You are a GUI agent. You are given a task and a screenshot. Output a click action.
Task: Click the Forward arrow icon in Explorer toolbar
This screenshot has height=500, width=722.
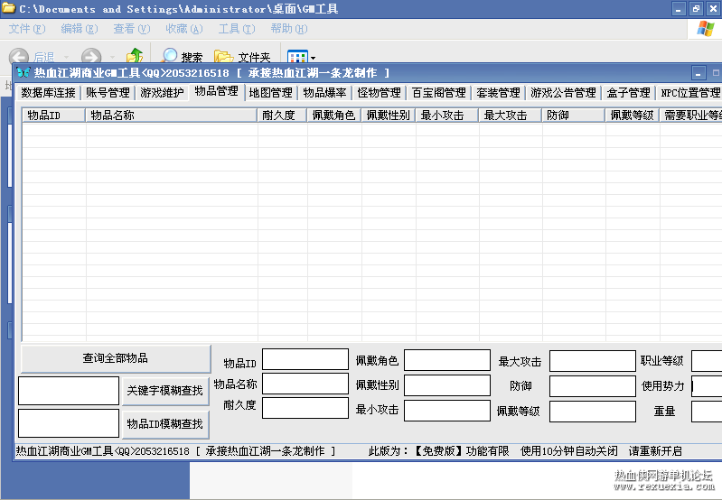[91, 57]
